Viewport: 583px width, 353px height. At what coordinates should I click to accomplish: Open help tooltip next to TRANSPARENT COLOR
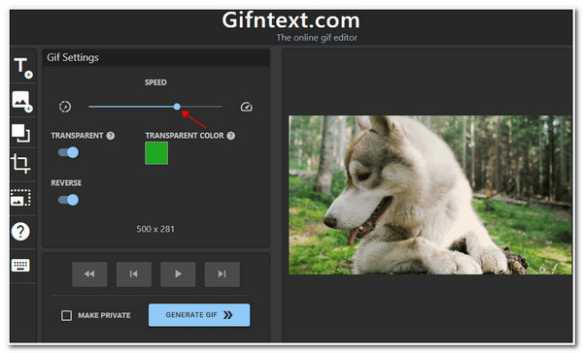(x=231, y=136)
